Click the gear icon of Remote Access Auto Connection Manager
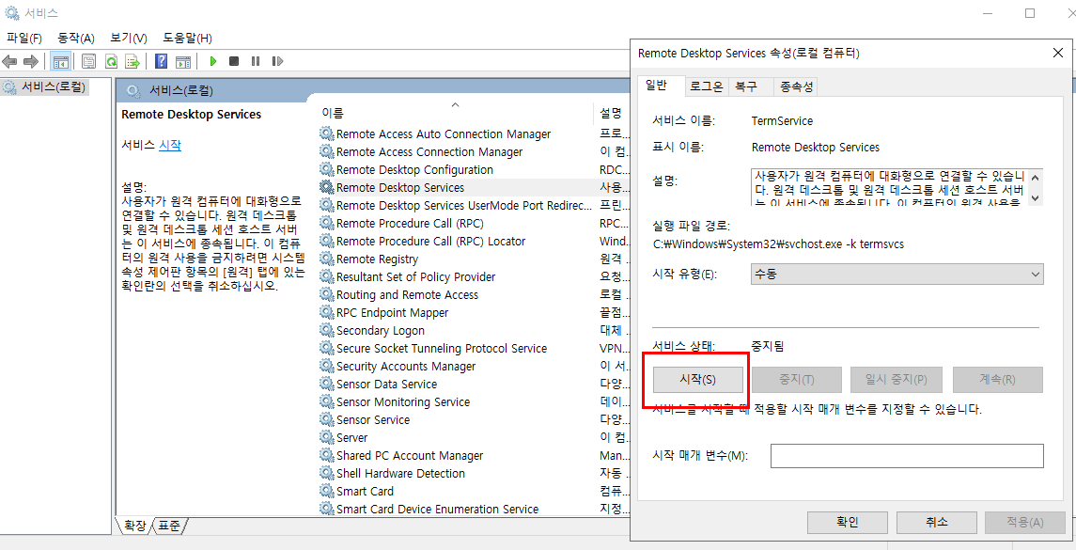The image size is (1076, 550). 327,134
